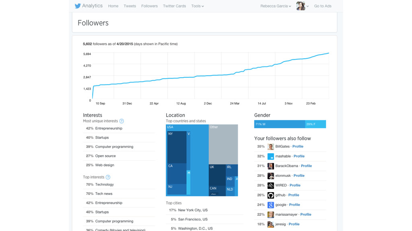Click the WIRED avatar icon
The width and height of the screenshot is (412, 231).
(271, 185)
